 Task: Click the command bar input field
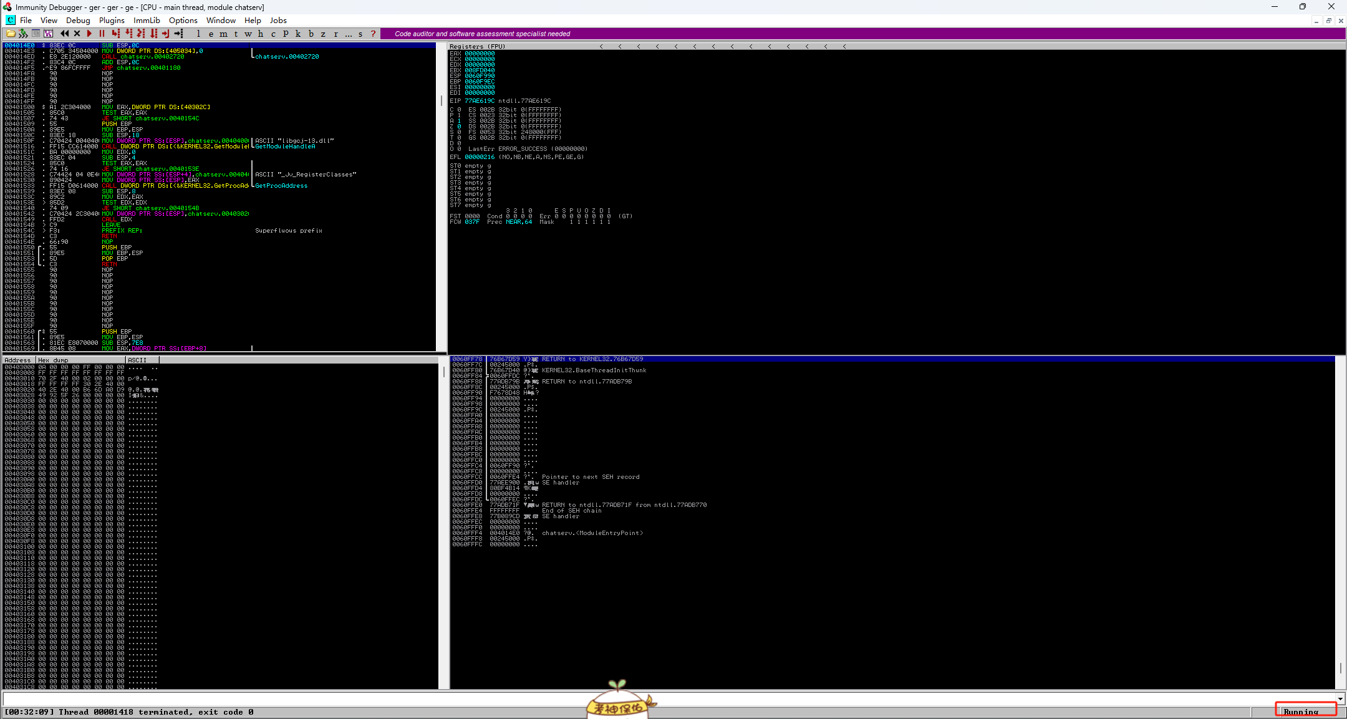click(x=669, y=699)
